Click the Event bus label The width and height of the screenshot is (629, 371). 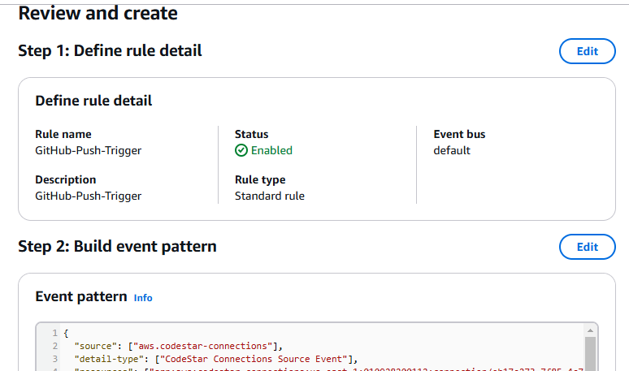pyautogui.click(x=459, y=134)
